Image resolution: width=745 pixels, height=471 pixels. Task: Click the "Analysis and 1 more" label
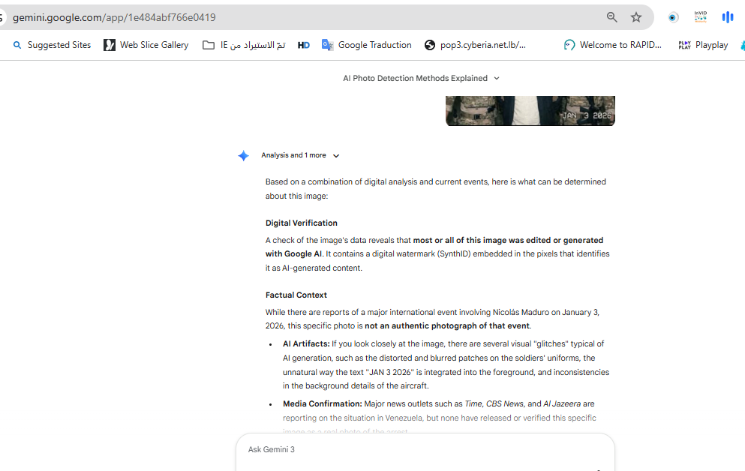(x=293, y=155)
